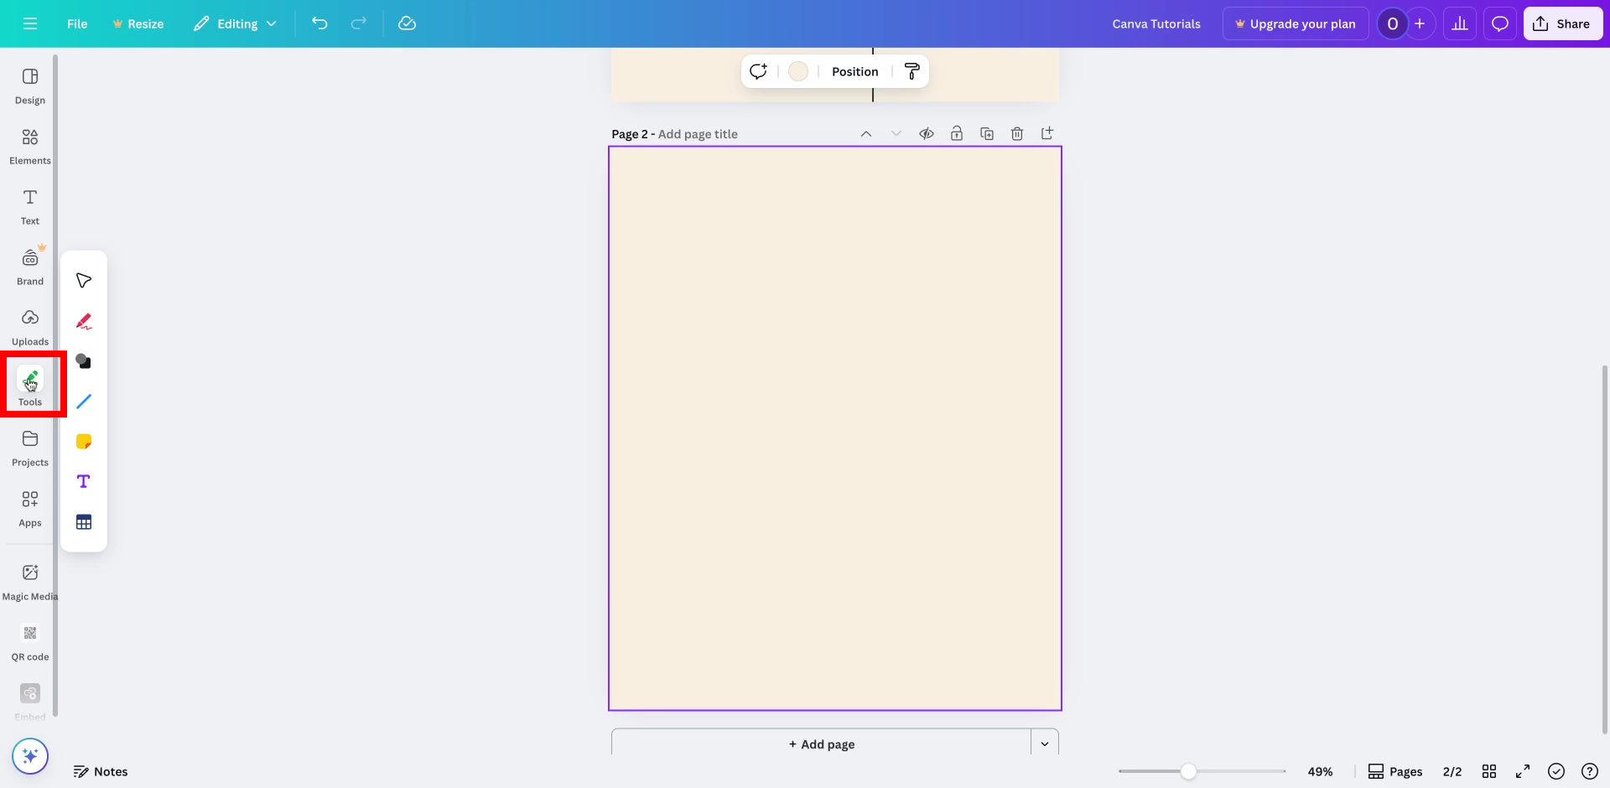
Task: Open the background color swatch
Action: point(797,71)
